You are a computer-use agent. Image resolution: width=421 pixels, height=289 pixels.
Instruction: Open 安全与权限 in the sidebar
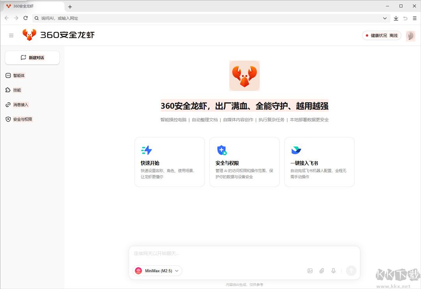click(x=19, y=119)
